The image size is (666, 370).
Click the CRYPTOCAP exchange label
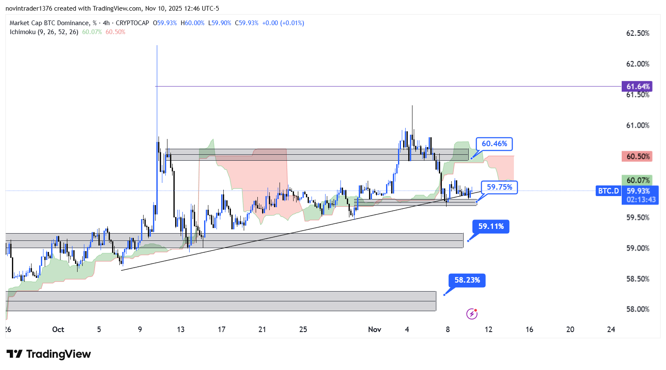[133, 23]
